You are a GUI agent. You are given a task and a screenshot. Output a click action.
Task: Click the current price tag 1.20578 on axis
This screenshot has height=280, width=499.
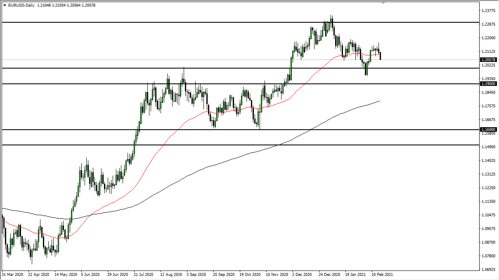(489, 59)
